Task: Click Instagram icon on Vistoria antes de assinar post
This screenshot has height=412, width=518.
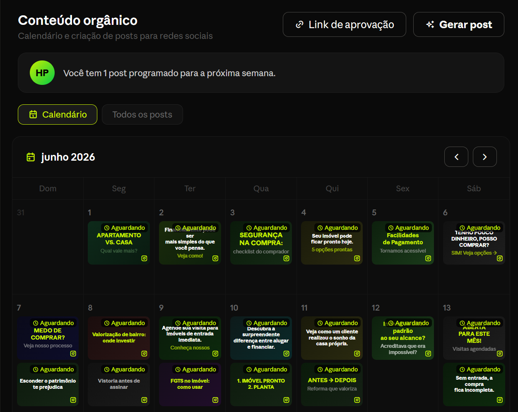Action: coord(144,400)
